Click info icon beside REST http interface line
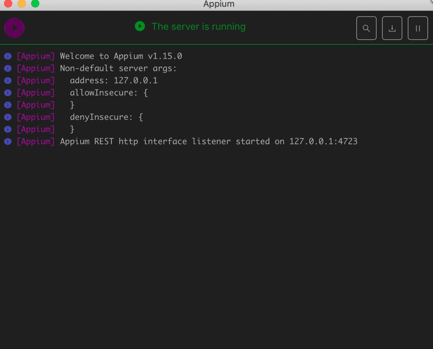The height and width of the screenshot is (349, 433). pyautogui.click(x=8, y=141)
